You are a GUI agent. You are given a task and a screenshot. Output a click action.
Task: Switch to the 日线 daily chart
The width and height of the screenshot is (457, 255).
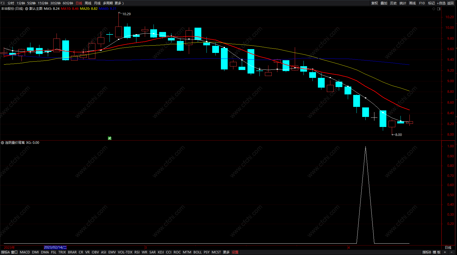pos(79,3)
